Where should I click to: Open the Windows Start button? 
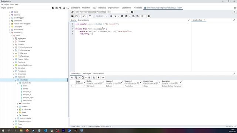(x=3, y=130)
